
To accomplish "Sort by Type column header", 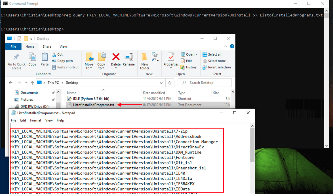I will pos(182,93).
